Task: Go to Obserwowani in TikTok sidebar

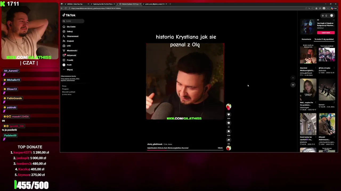Action: tap(71, 36)
